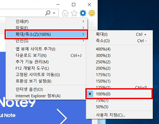Maximize the Internet Explorer window
Image resolution: width=159 pixels, height=124 pixels.
click(74, 5)
